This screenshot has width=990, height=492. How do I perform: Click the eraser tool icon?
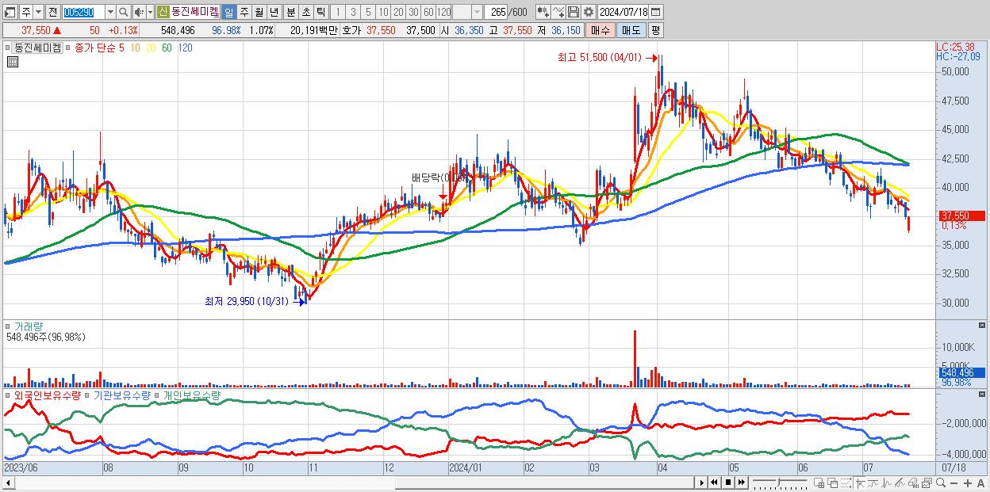click(914, 482)
